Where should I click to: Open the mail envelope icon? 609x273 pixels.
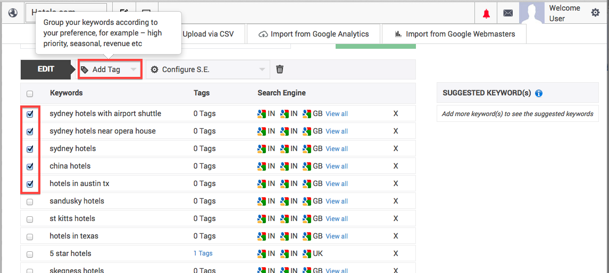point(508,13)
